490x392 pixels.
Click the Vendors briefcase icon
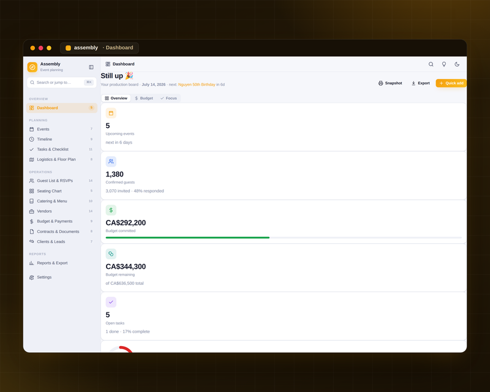tap(32, 211)
